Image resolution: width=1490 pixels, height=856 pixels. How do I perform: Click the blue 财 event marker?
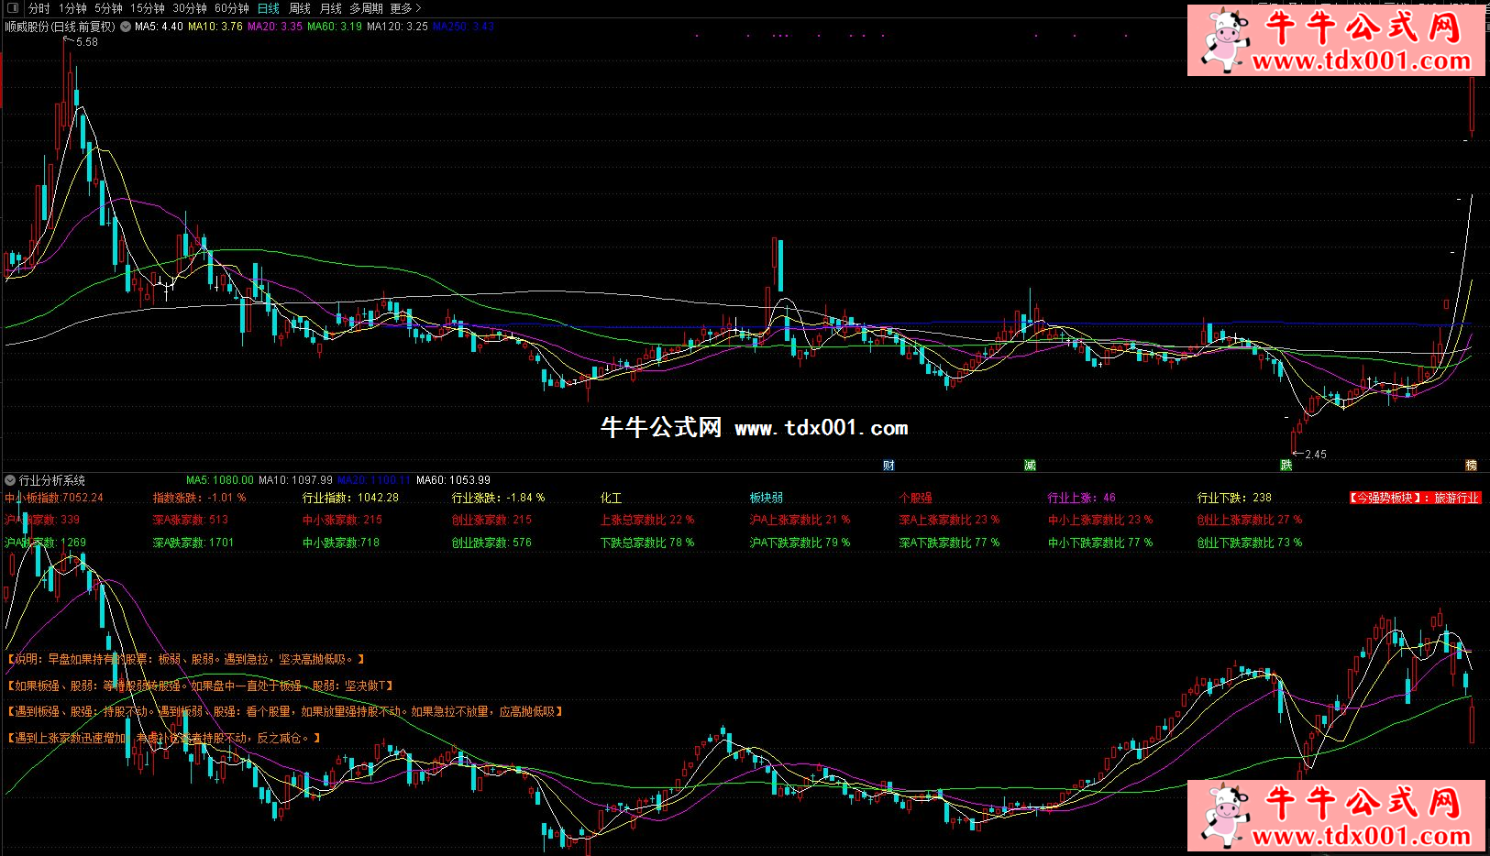(888, 466)
